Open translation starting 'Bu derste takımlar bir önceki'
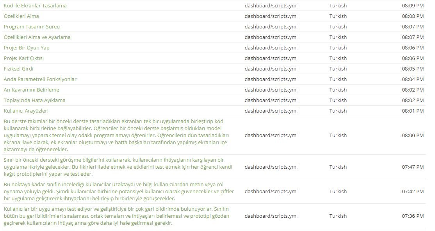Viewport: 435px width, 231px height. (116, 135)
